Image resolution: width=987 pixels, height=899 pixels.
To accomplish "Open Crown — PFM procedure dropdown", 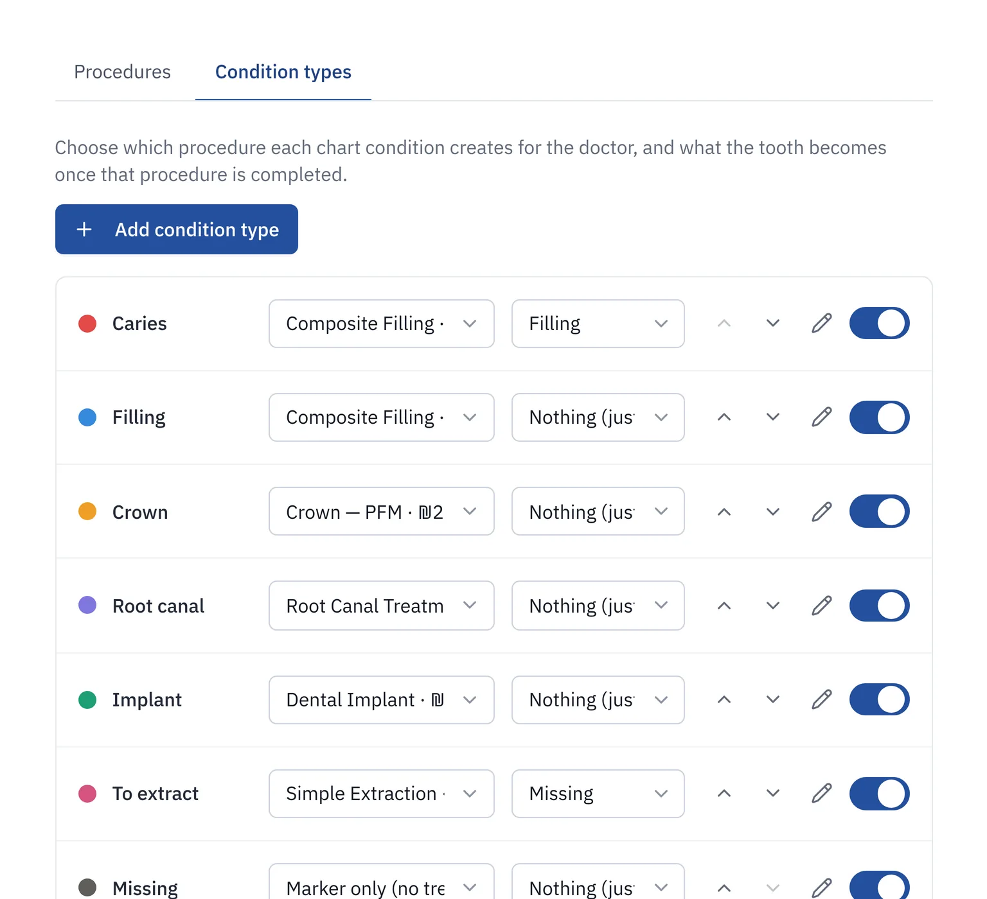I will point(382,511).
